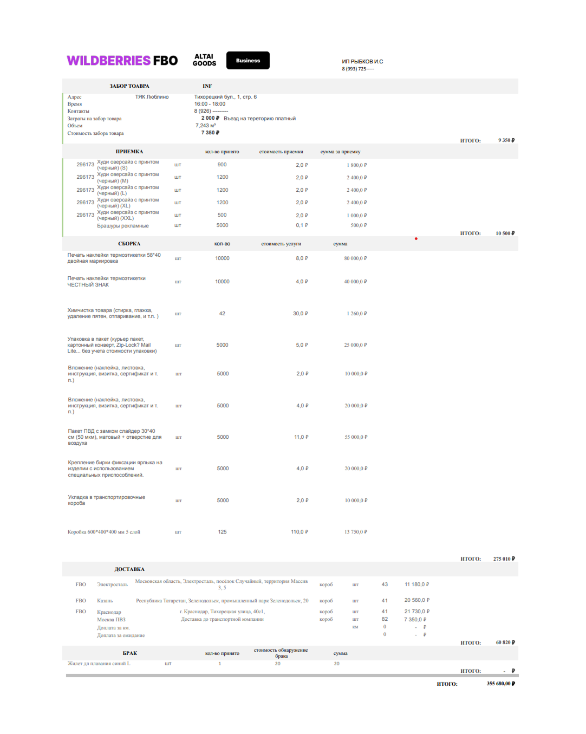Click the delivery cost 21 730,0 ₽

coord(417,612)
